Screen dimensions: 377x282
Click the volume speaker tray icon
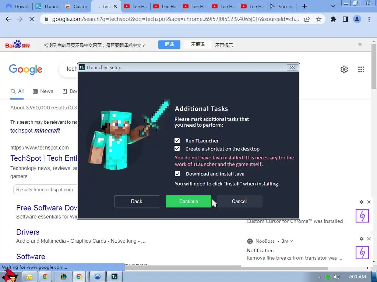337,277
